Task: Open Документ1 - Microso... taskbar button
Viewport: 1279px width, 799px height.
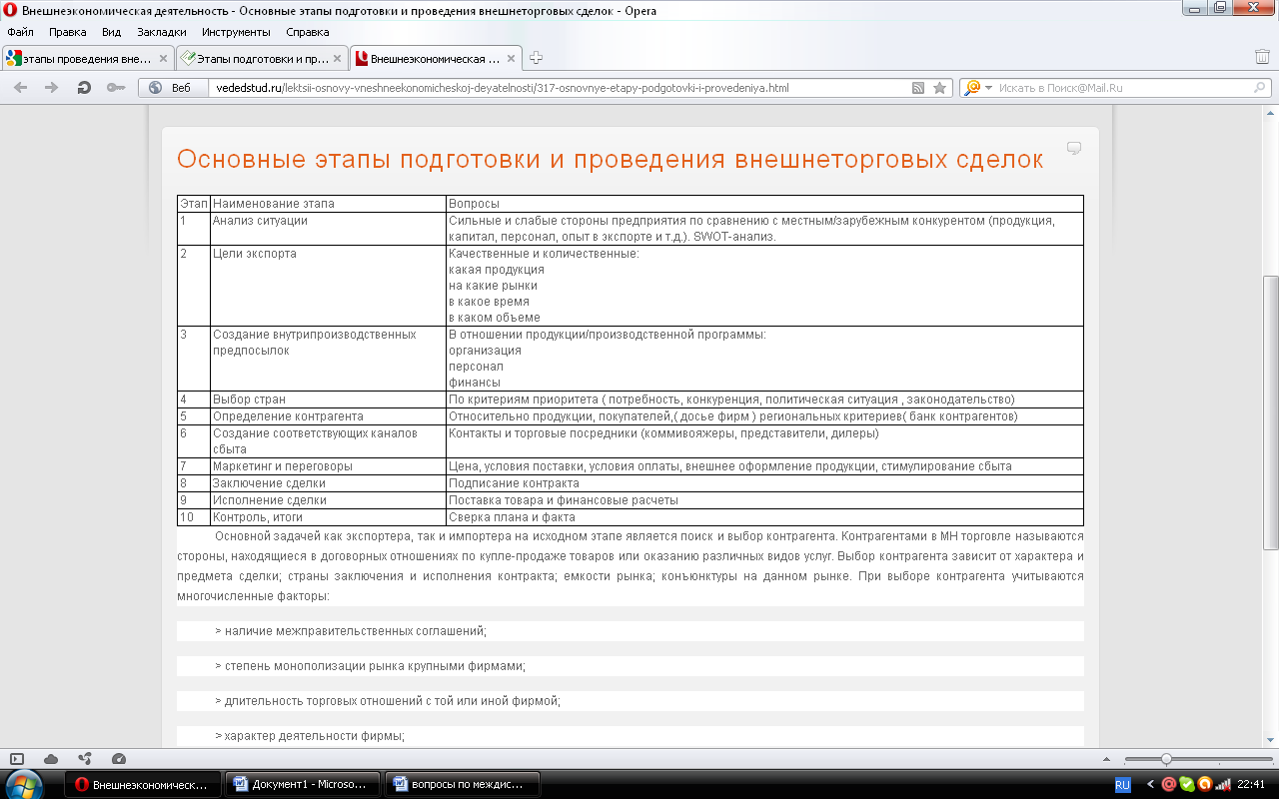Action: tap(304, 785)
